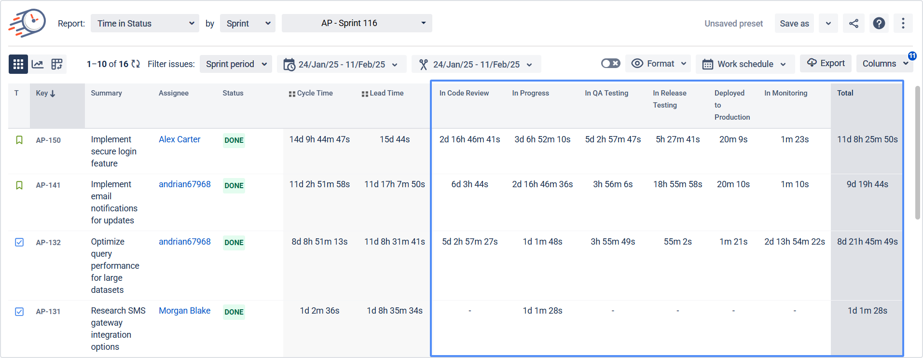Open the Work schedule menu

[x=745, y=64]
